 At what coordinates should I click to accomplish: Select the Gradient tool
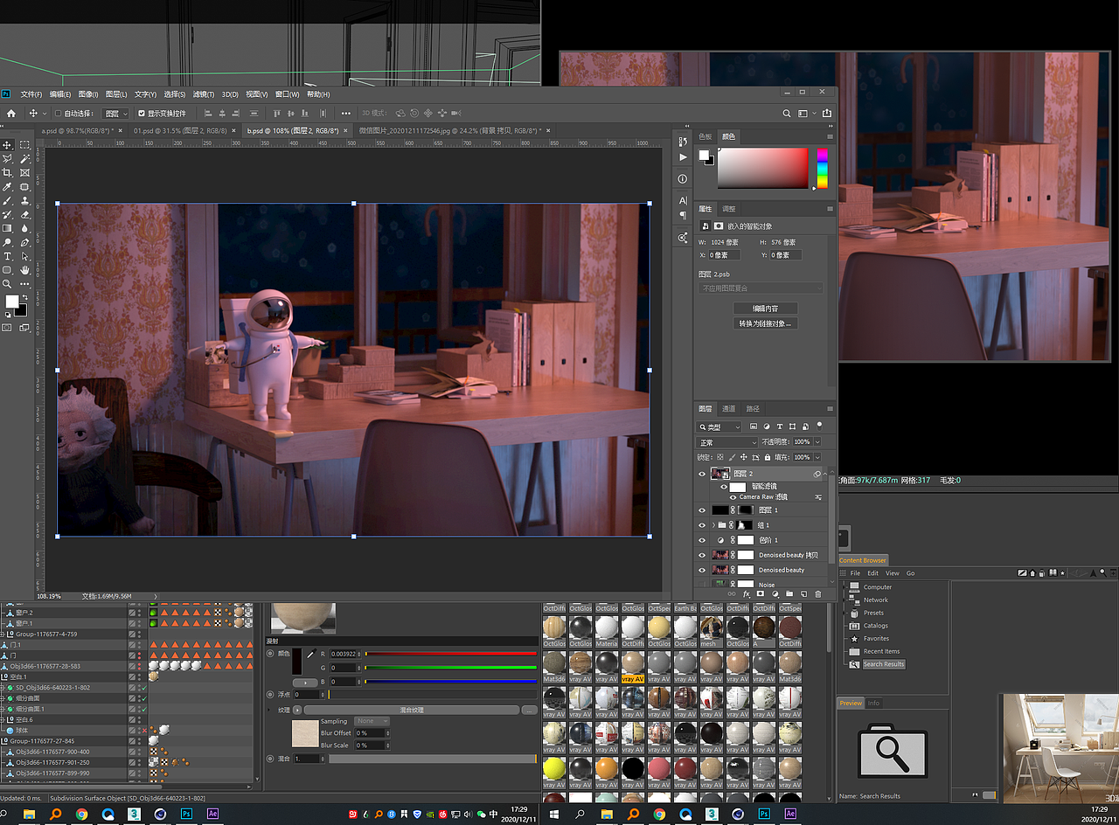click(8, 229)
